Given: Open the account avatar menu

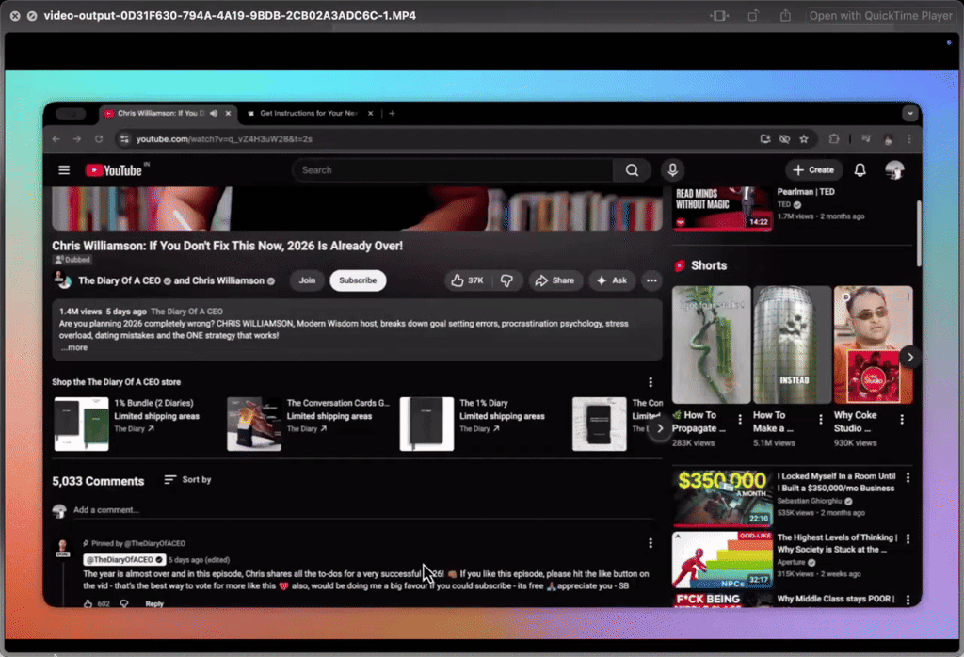Looking at the screenshot, I should [x=894, y=170].
